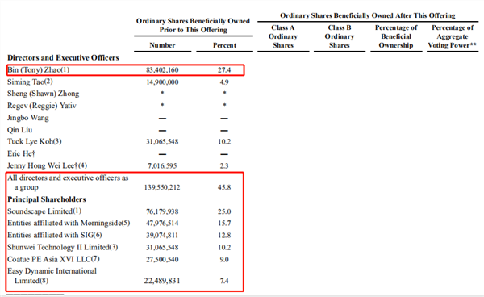Select Jenny Hong Wei Lee entry
Viewport: 484px width, 297px height.
pyautogui.click(x=47, y=165)
